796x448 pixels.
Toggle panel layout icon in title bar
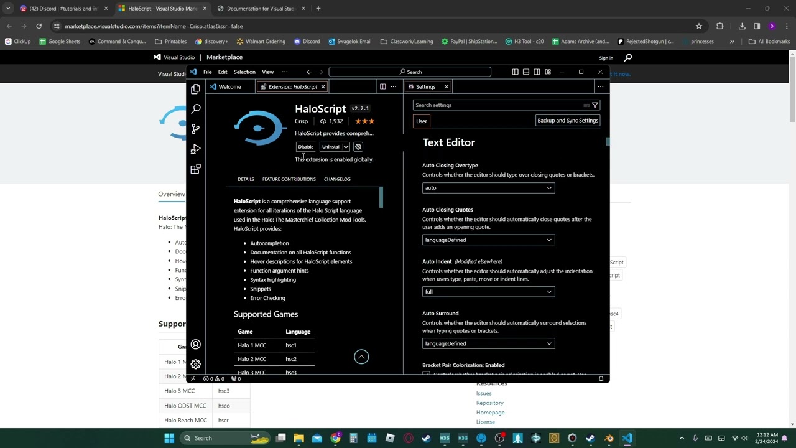[526, 72]
